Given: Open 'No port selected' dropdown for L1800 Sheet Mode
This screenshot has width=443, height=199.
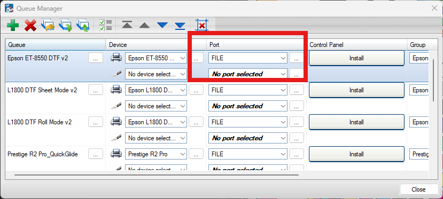Looking at the screenshot, I should [x=248, y=106].
